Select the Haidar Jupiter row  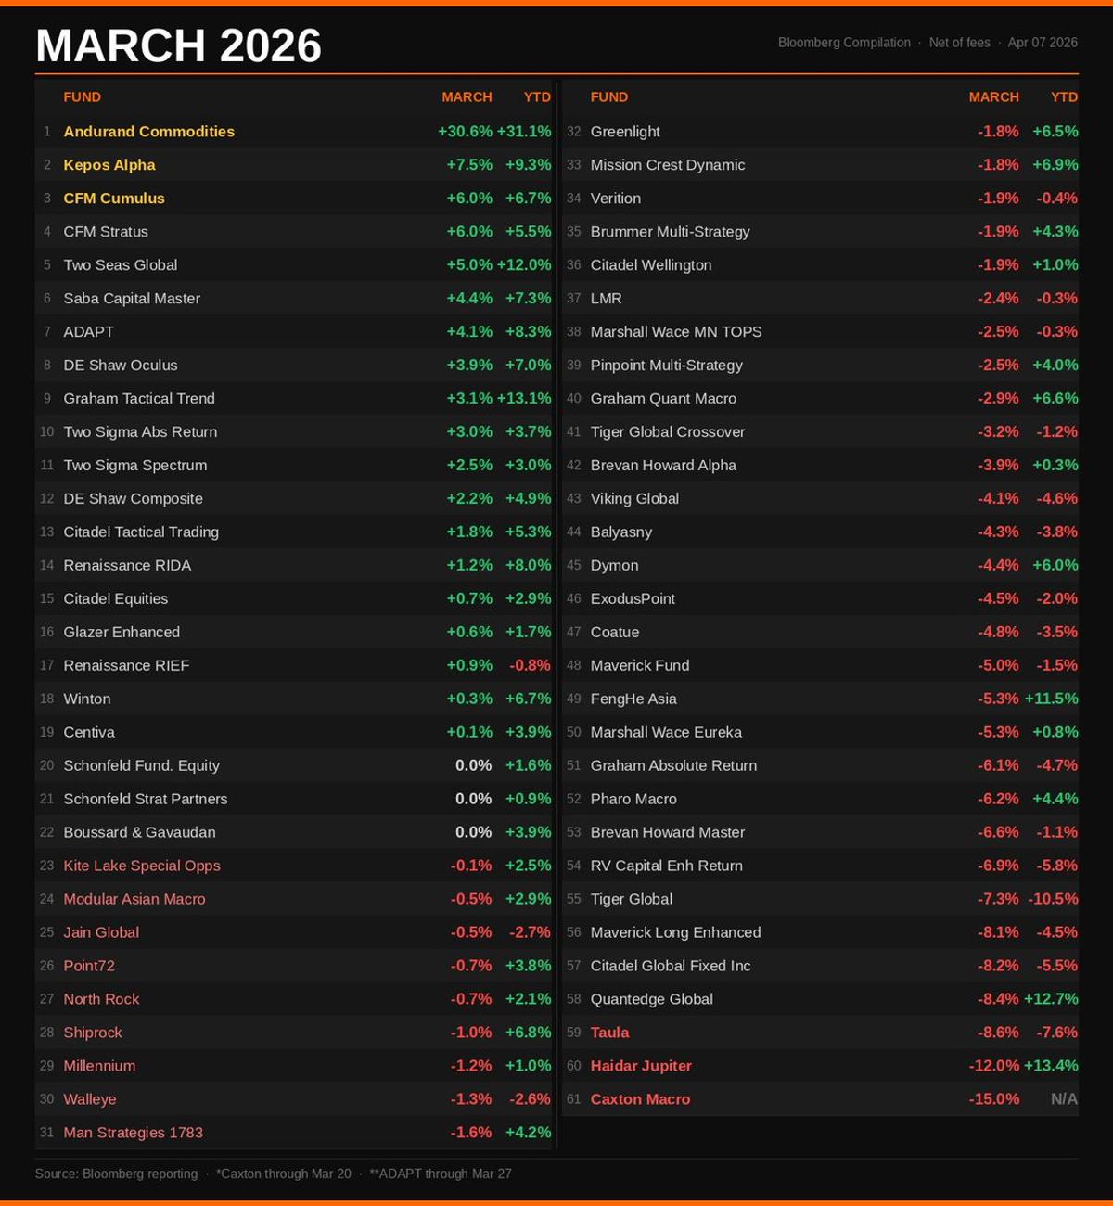click(x=642, y=1065)
